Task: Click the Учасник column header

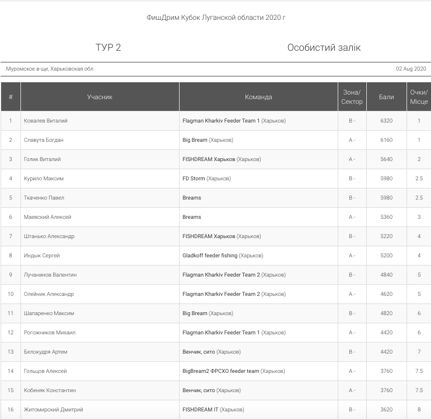Action: click(x=100, y=97)
